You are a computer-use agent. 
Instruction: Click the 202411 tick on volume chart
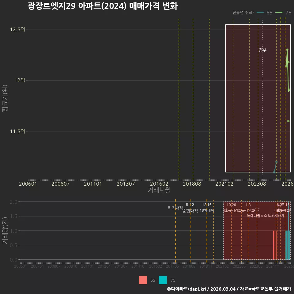pyautogui.click(x=273, y=266)
